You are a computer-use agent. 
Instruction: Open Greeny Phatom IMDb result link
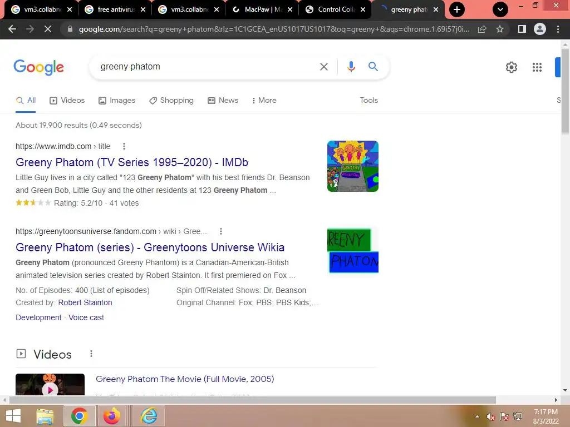coord(132,162)
